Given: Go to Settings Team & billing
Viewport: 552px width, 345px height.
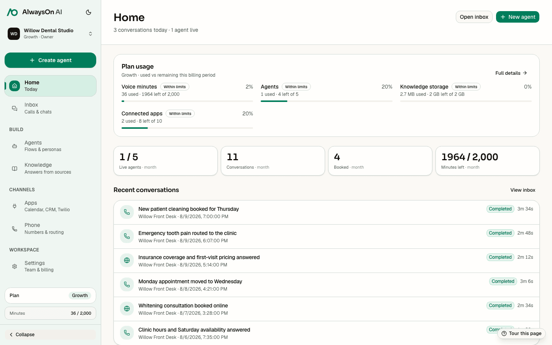Looking at the screenshot, I should [50, 266].
